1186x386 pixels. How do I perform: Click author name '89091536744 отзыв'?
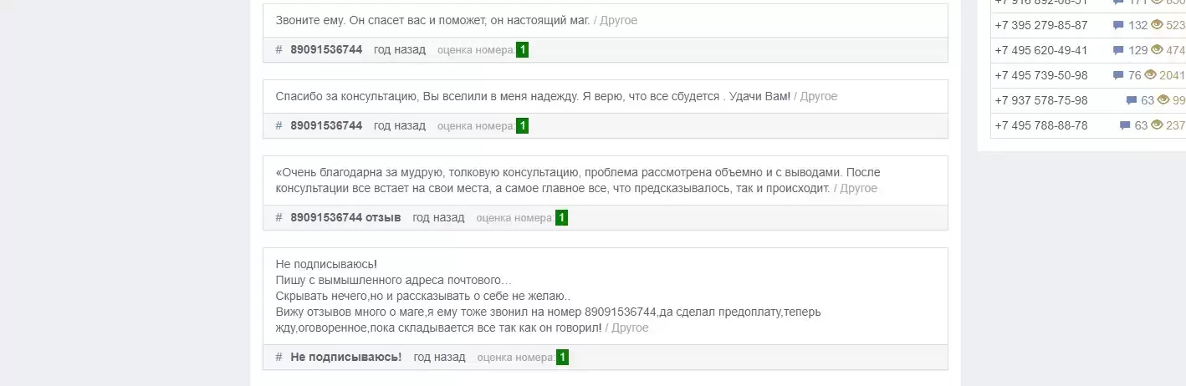(x=345, y=218)
